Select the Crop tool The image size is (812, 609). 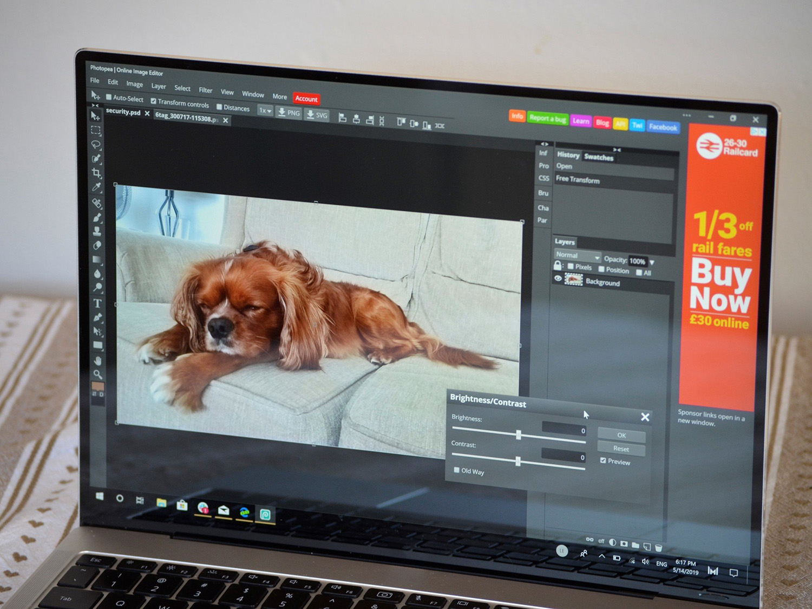pyautogui.click(x=97, y=173)
